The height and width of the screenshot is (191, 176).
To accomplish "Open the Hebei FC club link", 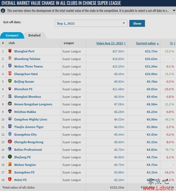I will (20, 180).
